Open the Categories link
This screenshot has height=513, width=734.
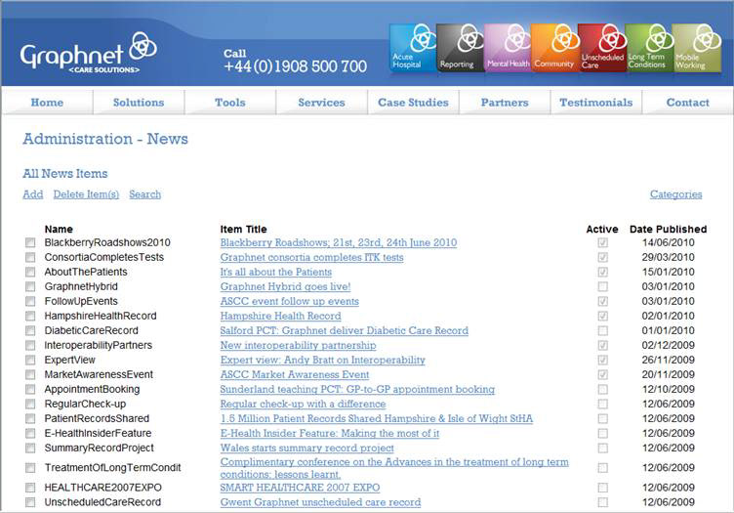pos(675,194)
